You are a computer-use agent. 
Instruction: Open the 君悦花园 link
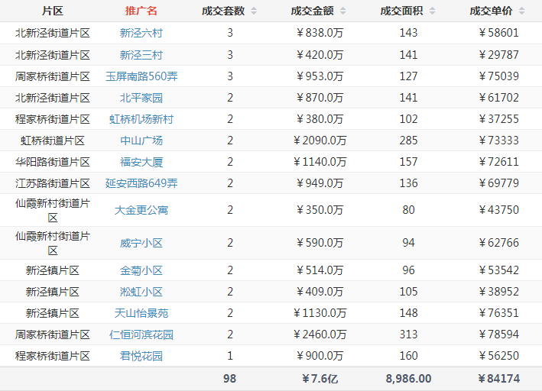point(141,356)
